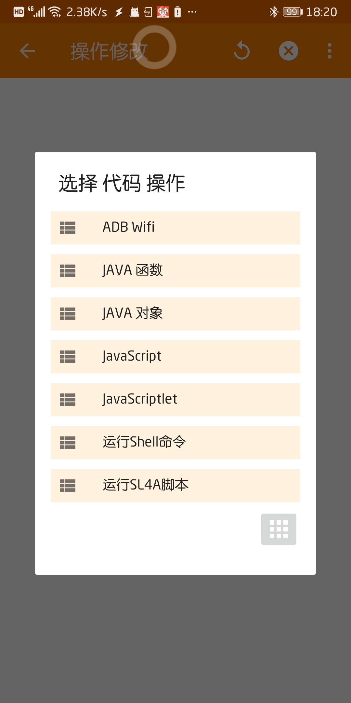Tap the cat notification icon
The width and height of the screenshot is (351, 703).
coord(134,12)
